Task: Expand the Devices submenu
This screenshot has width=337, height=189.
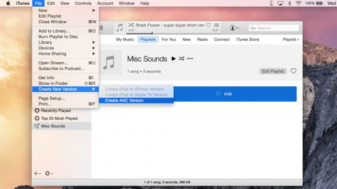Action: (x=65, y=48)
